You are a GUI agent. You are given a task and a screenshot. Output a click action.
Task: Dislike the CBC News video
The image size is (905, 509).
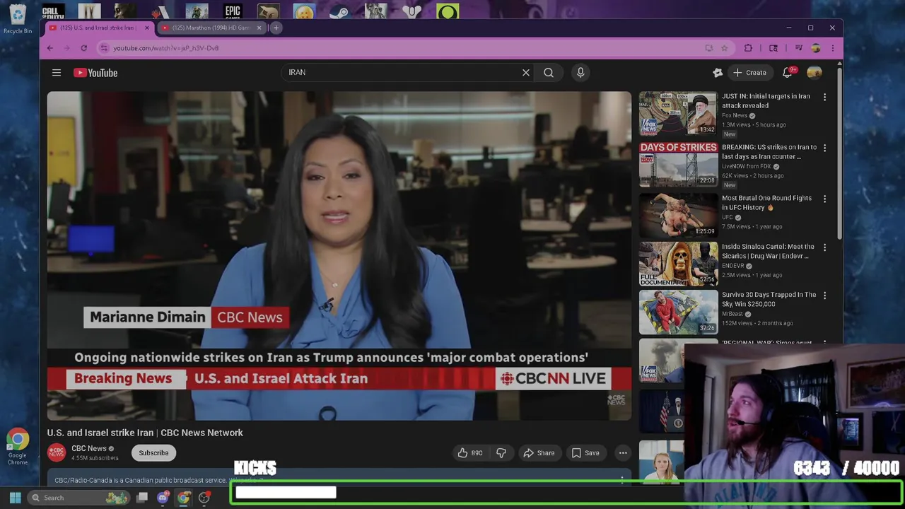click(501, 452)
